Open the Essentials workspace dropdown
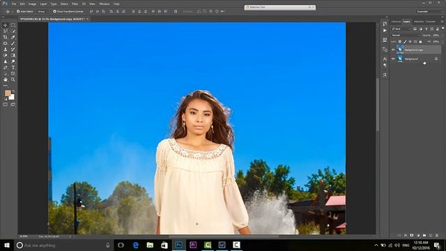Image resolution: width=446 pixels, height=251 pixels. (x=429, y=11)
